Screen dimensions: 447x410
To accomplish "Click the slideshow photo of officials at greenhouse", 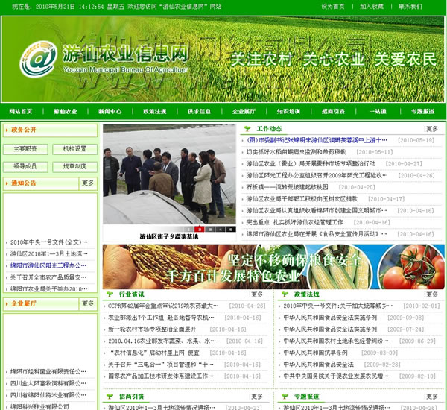I will coord(169,174).
